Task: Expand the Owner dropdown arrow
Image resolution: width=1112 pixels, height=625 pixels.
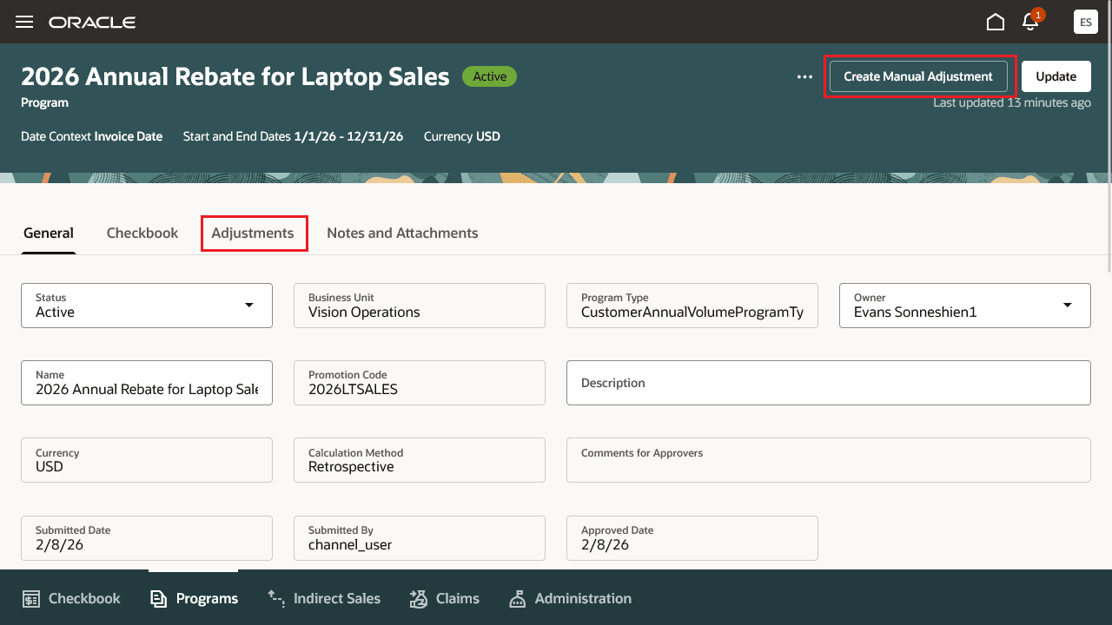Action: pos(1068,306)
